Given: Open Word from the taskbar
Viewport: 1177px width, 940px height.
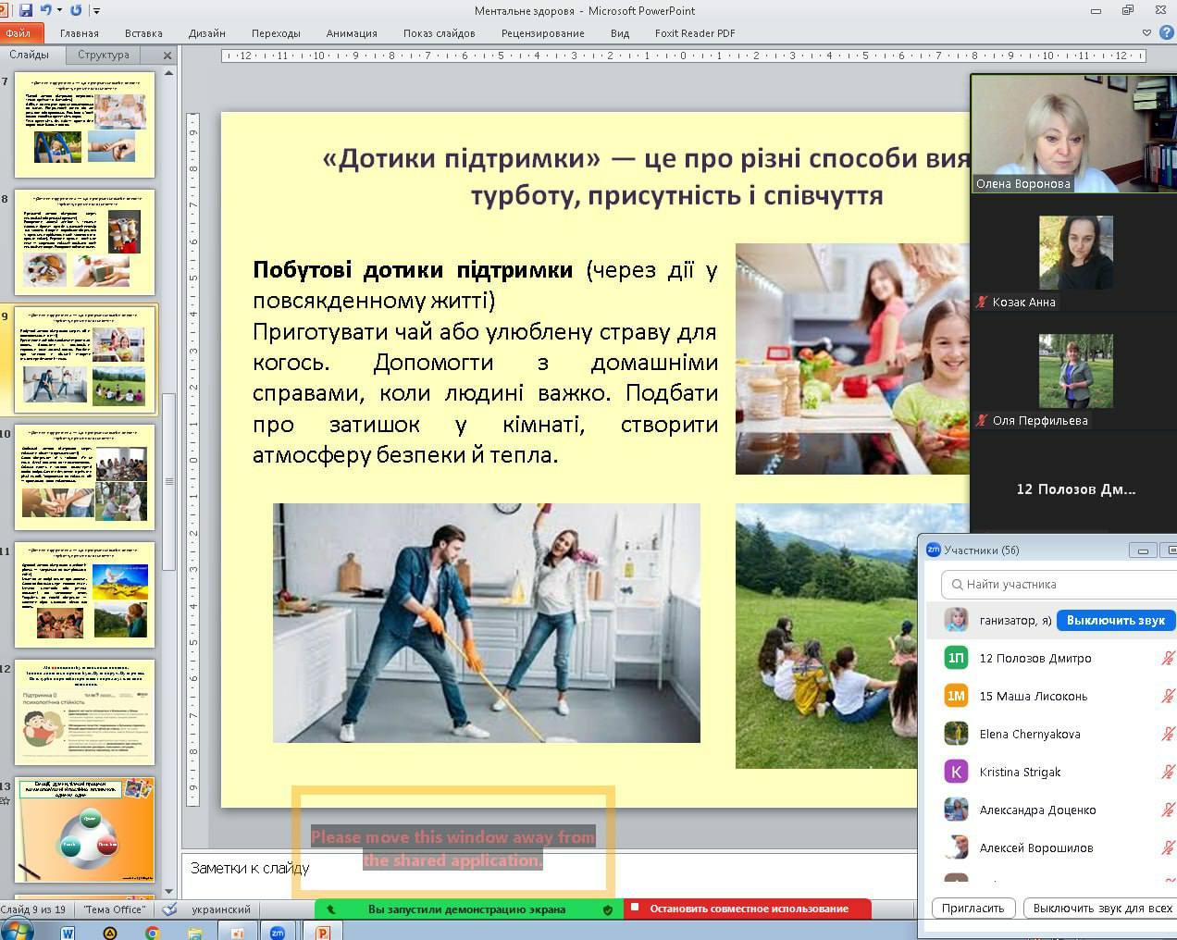Looking at the screenshot, I should 68,933.
